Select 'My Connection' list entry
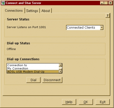Image resolution: width=114 pixels, height=108 pixels. pyautogui.click(x=33, y=68)
